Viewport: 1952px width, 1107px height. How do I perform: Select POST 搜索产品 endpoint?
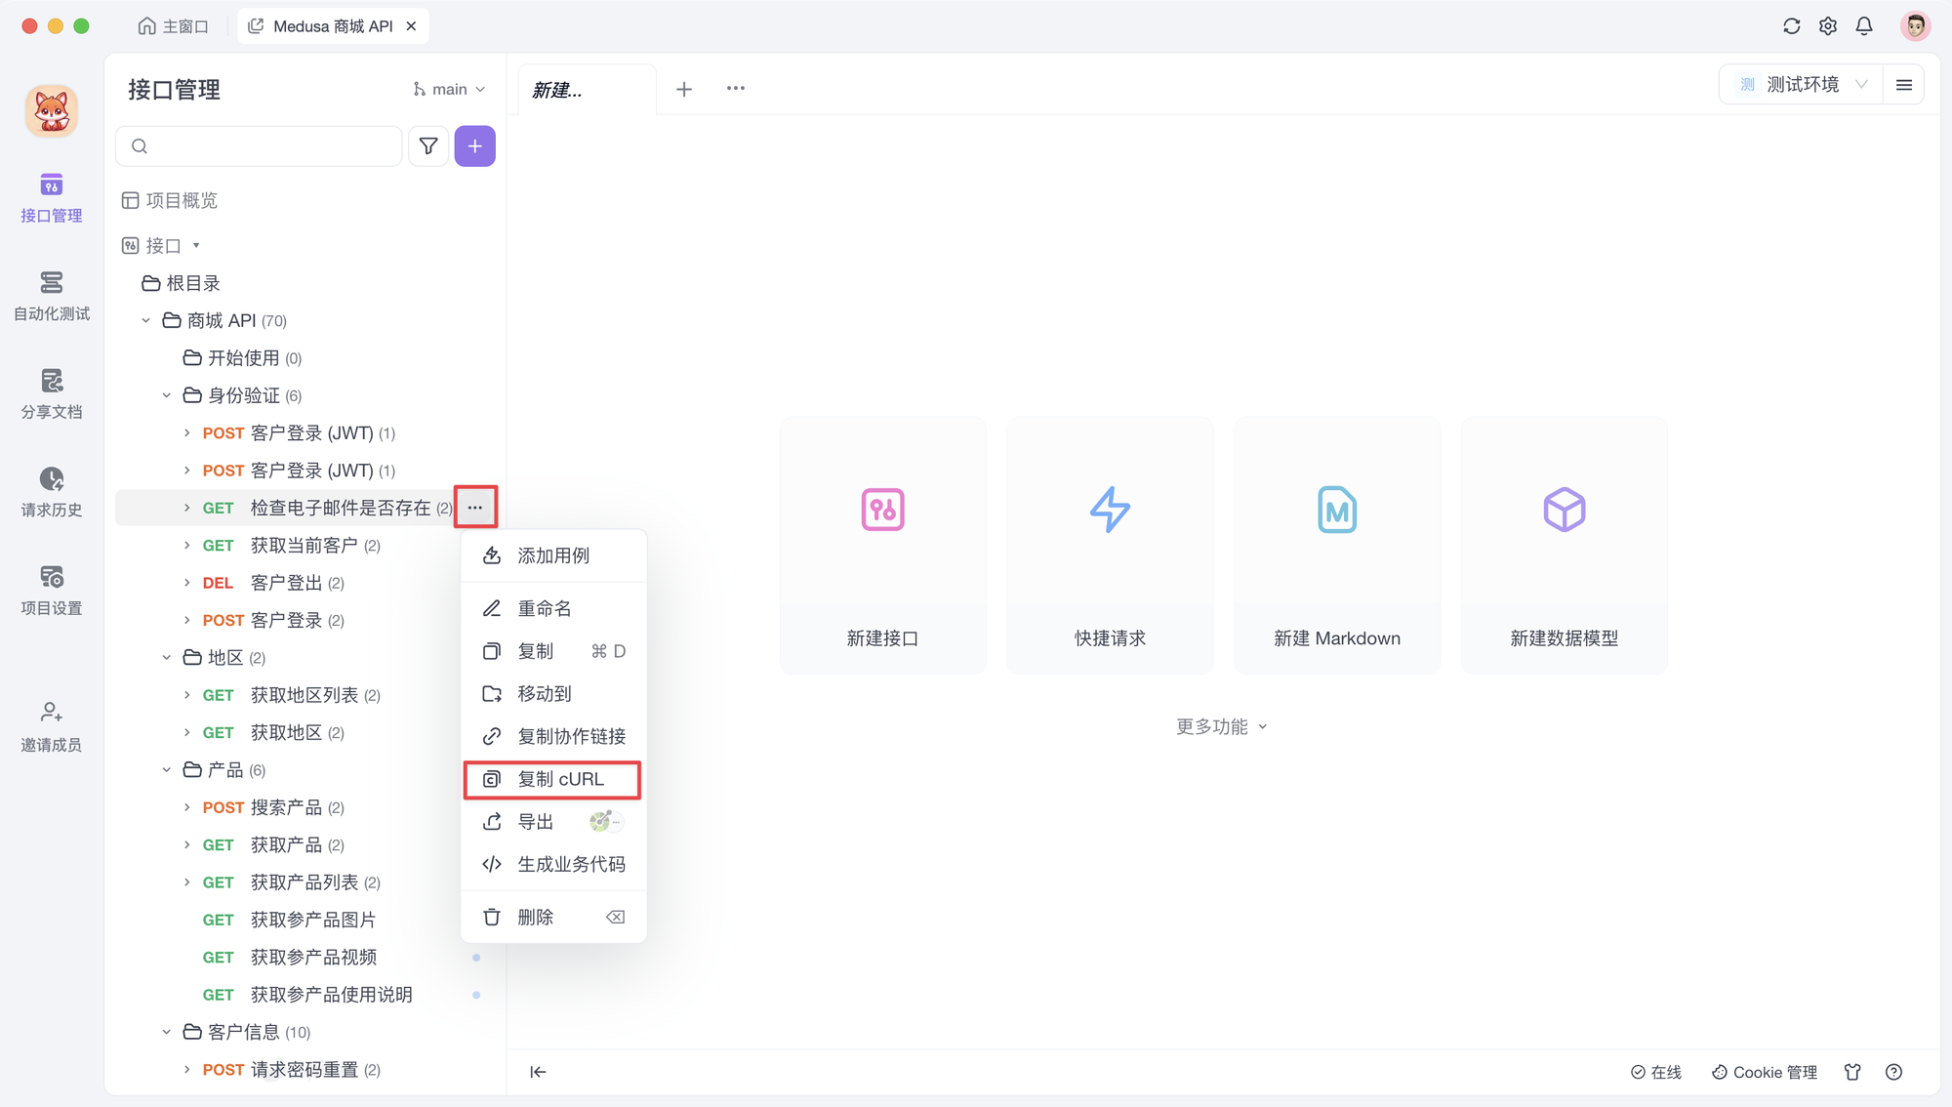[273, 808]
